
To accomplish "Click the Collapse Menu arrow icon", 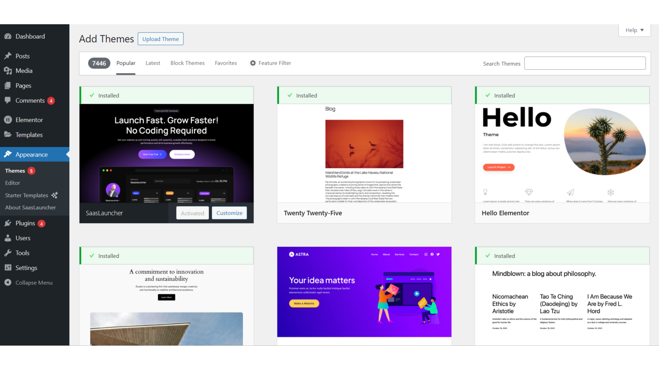I will [x=8, y=282].
